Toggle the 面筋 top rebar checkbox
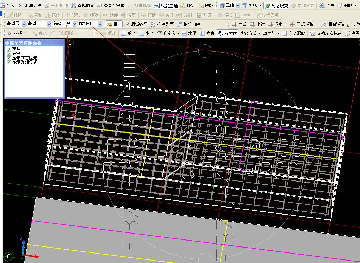This screenshot has width=360, height=263. pyautogui.click(x=9, y=50)
